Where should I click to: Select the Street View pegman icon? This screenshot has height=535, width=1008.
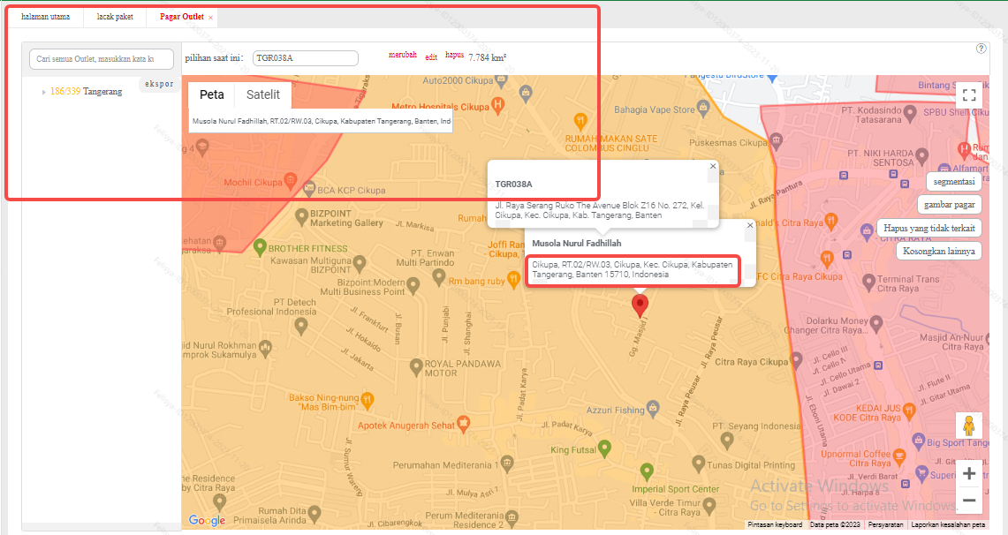(969, 426)
